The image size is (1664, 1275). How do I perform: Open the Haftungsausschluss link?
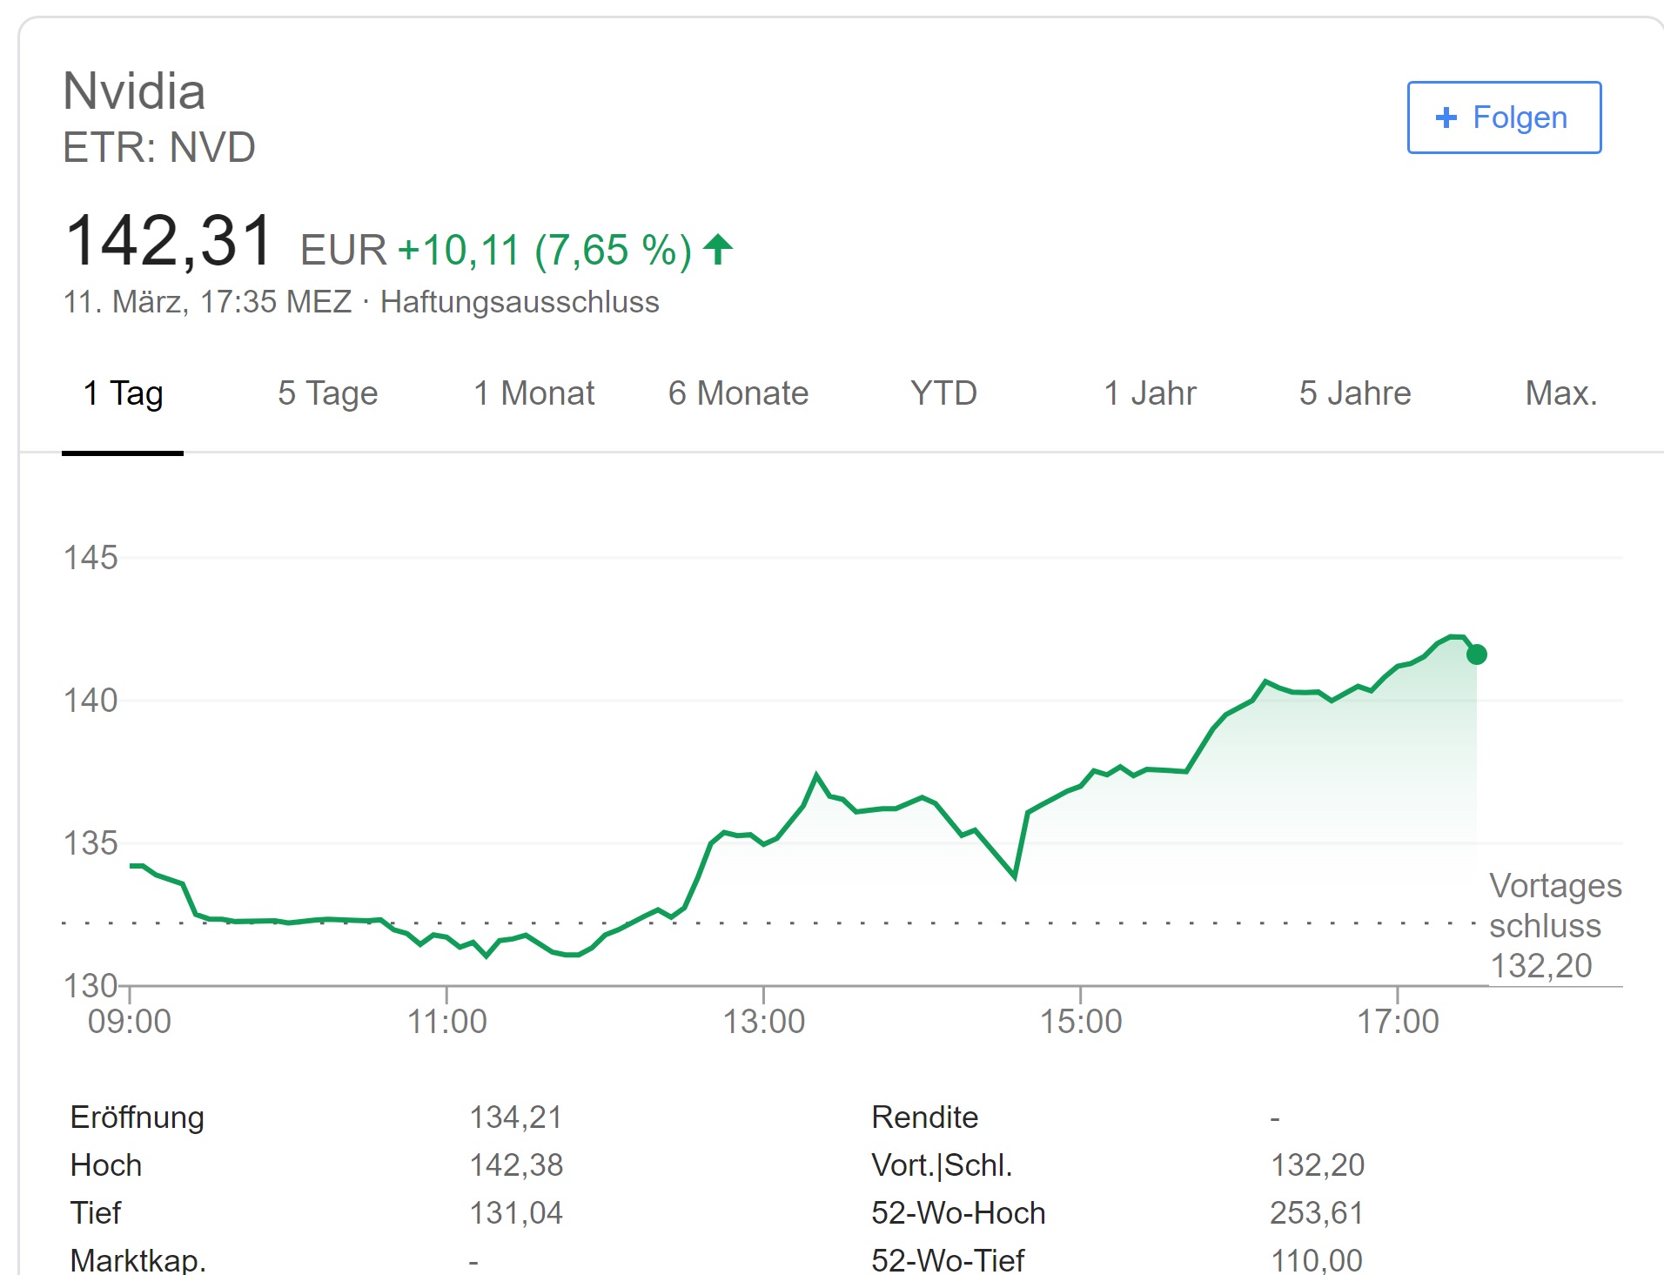pos(520,302)
